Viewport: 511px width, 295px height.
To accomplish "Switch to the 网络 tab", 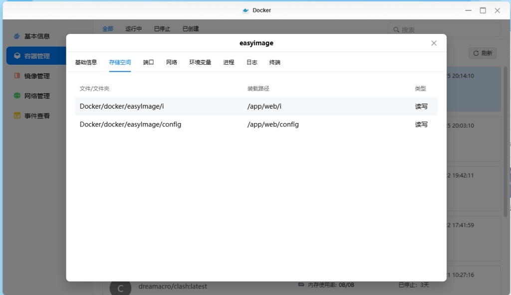I will 172,62.
